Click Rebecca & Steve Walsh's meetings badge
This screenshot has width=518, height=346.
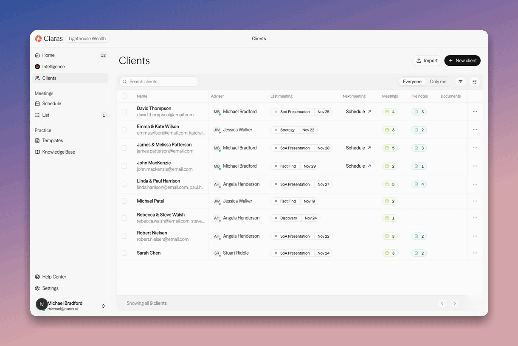pyautogui.click(x=390, y=218)
